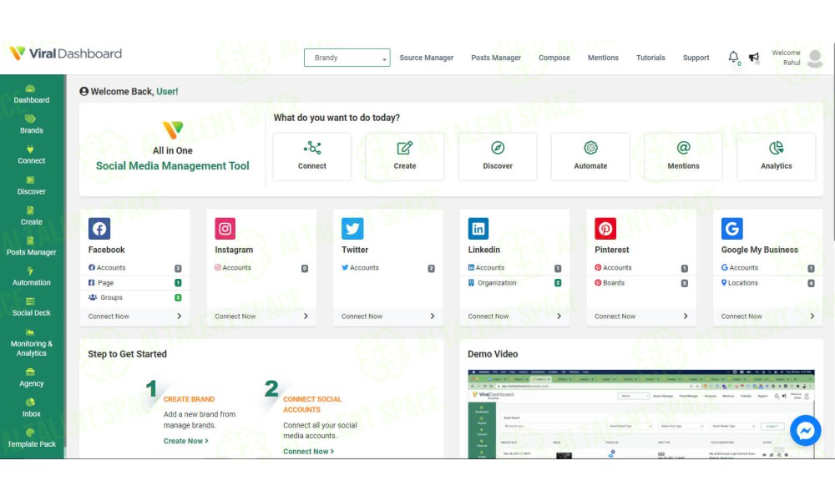Click the Automate quick action card
Viewport: 835px width, 501px height.
point(590,156)
